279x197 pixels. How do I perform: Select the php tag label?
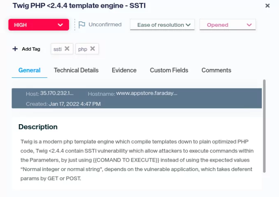coord(83,49)
